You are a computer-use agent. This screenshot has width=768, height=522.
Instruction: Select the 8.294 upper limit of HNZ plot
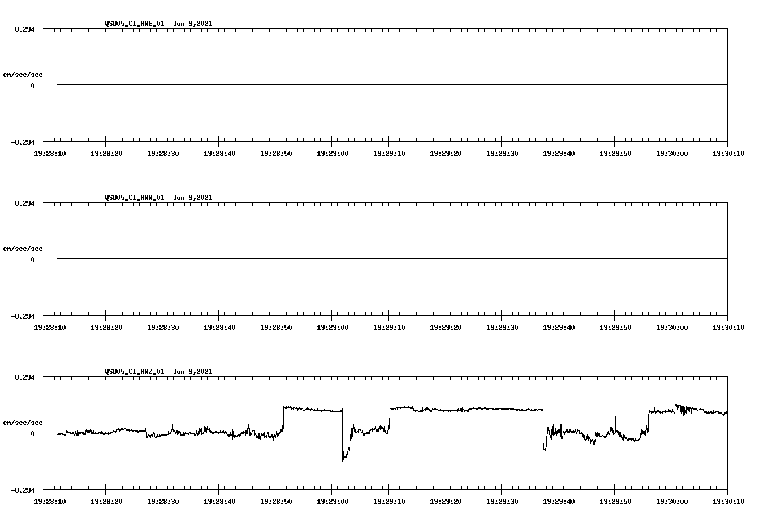click(x=25, y=377)
